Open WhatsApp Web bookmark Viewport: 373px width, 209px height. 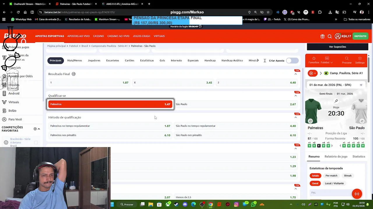pos(21,19)
